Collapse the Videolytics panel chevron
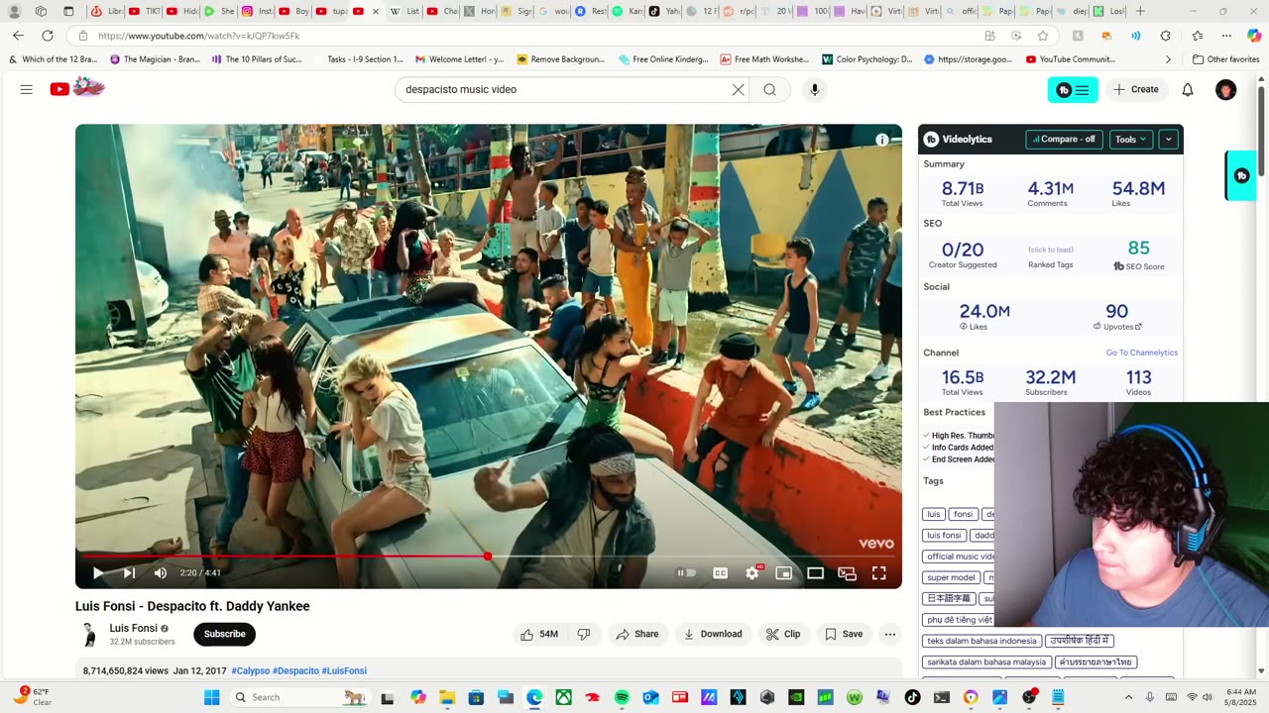 coord(1168,140)
